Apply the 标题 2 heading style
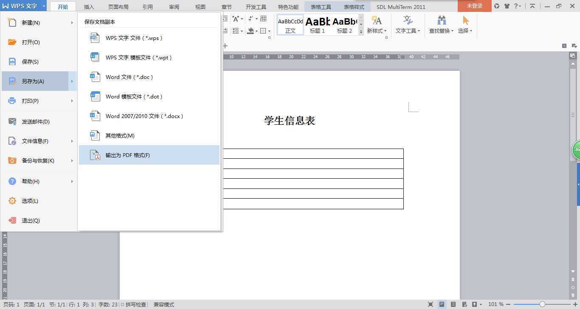This screenshot has width=580, height=309. pyautogui.click(x=345, y=25)
